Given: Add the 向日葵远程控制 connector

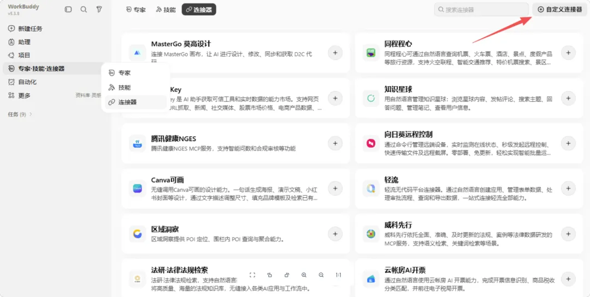Looking at the screenshot, I should click(568, 143).
